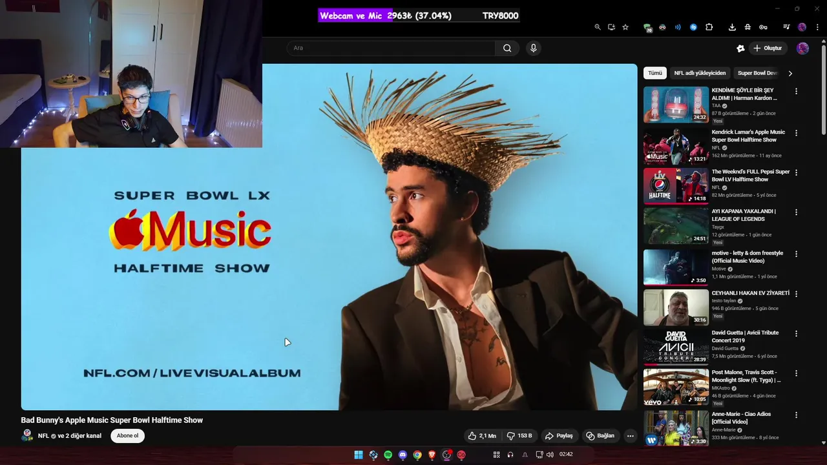
Task: Open options for Kendrick Lamar's halftime video
Action: pos(796,133)
